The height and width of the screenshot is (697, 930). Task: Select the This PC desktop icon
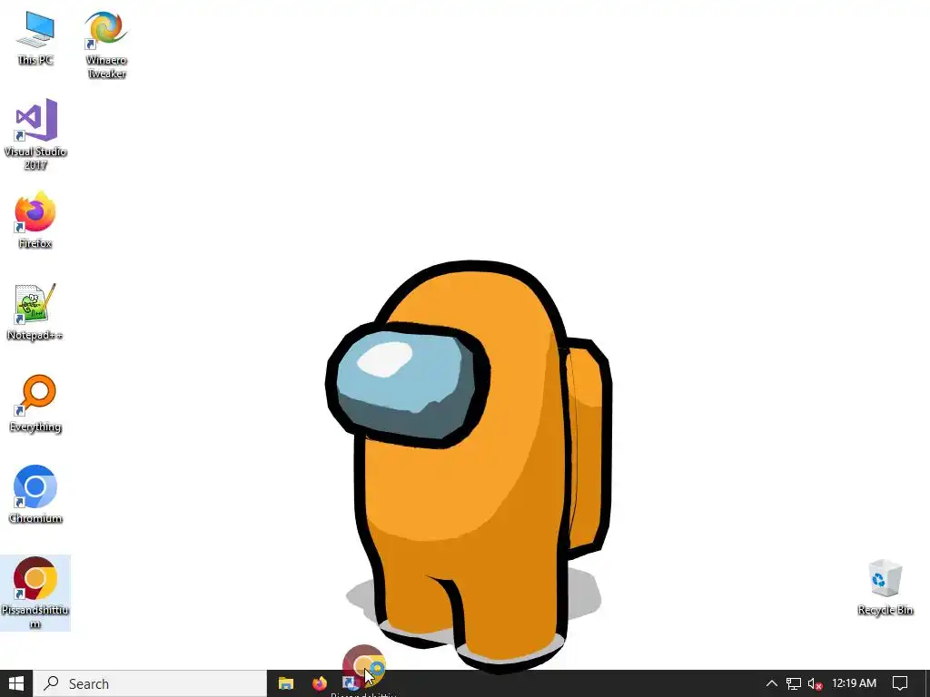pyautogui.click(x=35, y=38)
